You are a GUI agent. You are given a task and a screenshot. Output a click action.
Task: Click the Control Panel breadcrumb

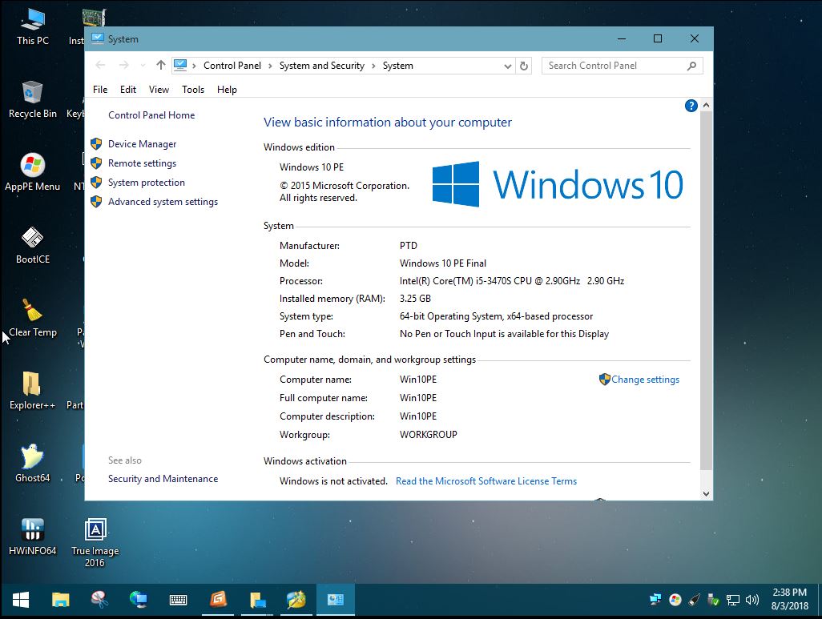pyautogui.click(x=232, y=66)
